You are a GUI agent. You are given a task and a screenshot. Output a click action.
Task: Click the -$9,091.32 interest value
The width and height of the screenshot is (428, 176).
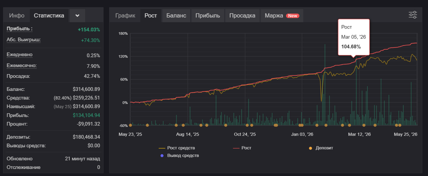(x=88, y=124)
